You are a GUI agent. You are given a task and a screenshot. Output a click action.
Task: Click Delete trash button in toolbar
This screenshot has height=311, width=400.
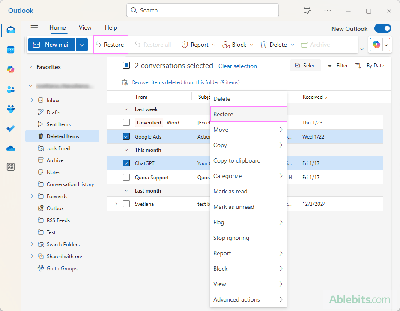pyautogui.click(x=274, y=45)
